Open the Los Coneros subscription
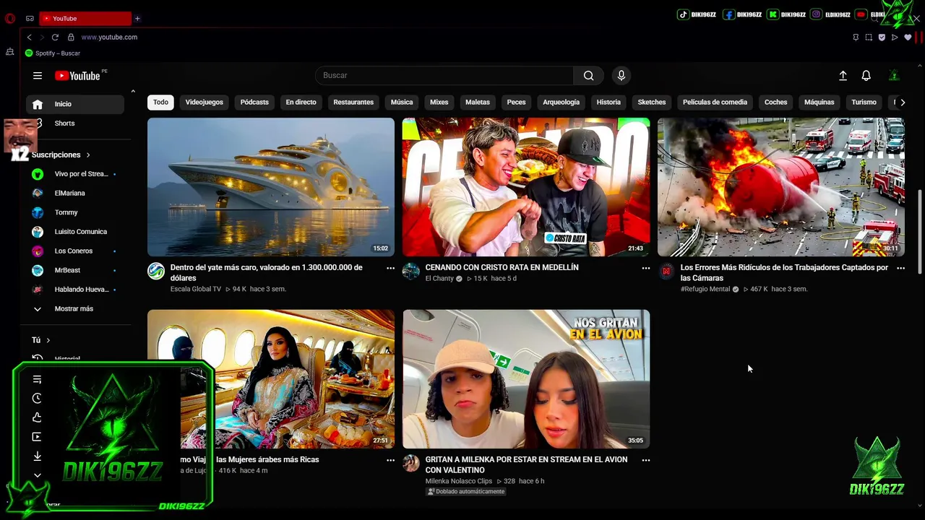This screenshot has height=520, width=925. pos(75,251)
